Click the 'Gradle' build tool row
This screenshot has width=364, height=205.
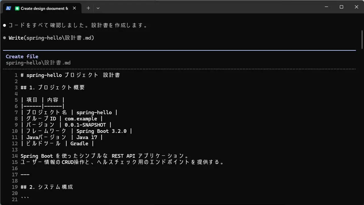pos(57,143)
